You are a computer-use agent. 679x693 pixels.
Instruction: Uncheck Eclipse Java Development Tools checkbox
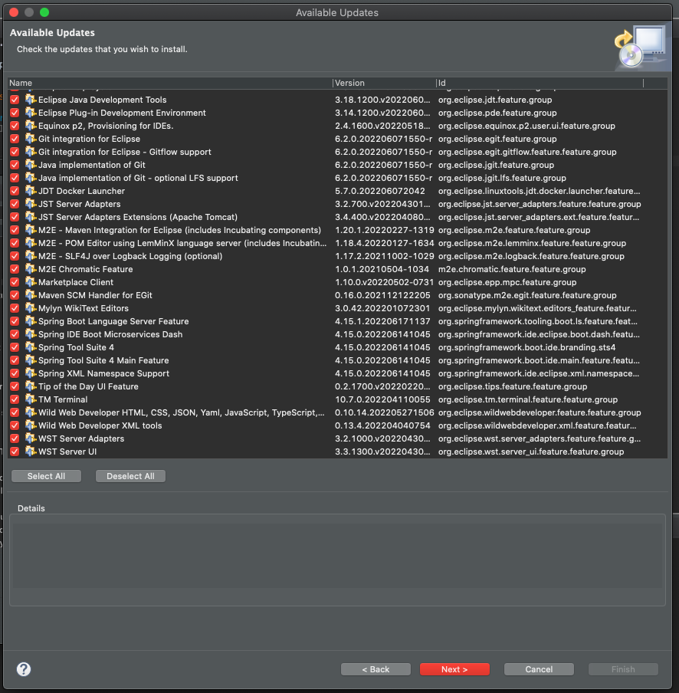15,100
